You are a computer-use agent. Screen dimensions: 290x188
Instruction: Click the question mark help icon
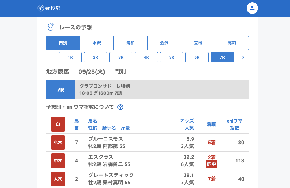(120, 107)
